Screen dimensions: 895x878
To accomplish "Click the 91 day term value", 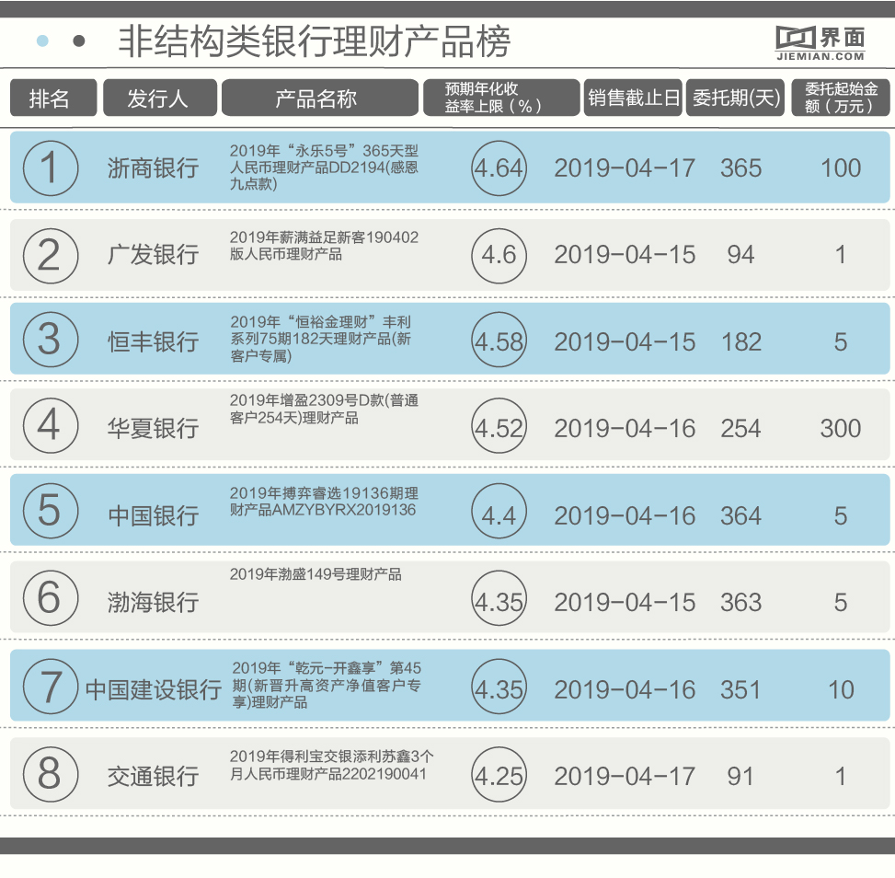I will click(740, 777).
